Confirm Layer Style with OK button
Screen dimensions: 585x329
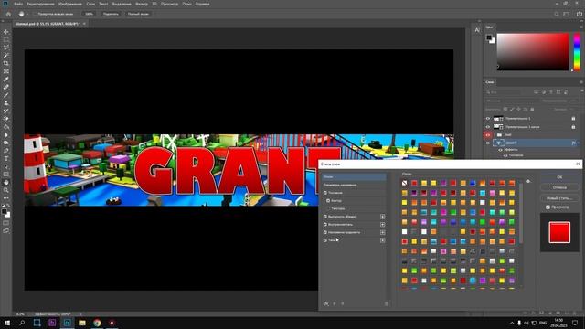[559, 176]
